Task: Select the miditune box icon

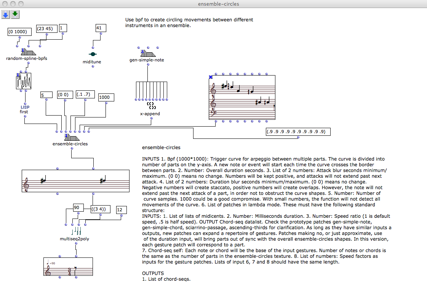Action: pyautogui.click(x=92, y=55)
